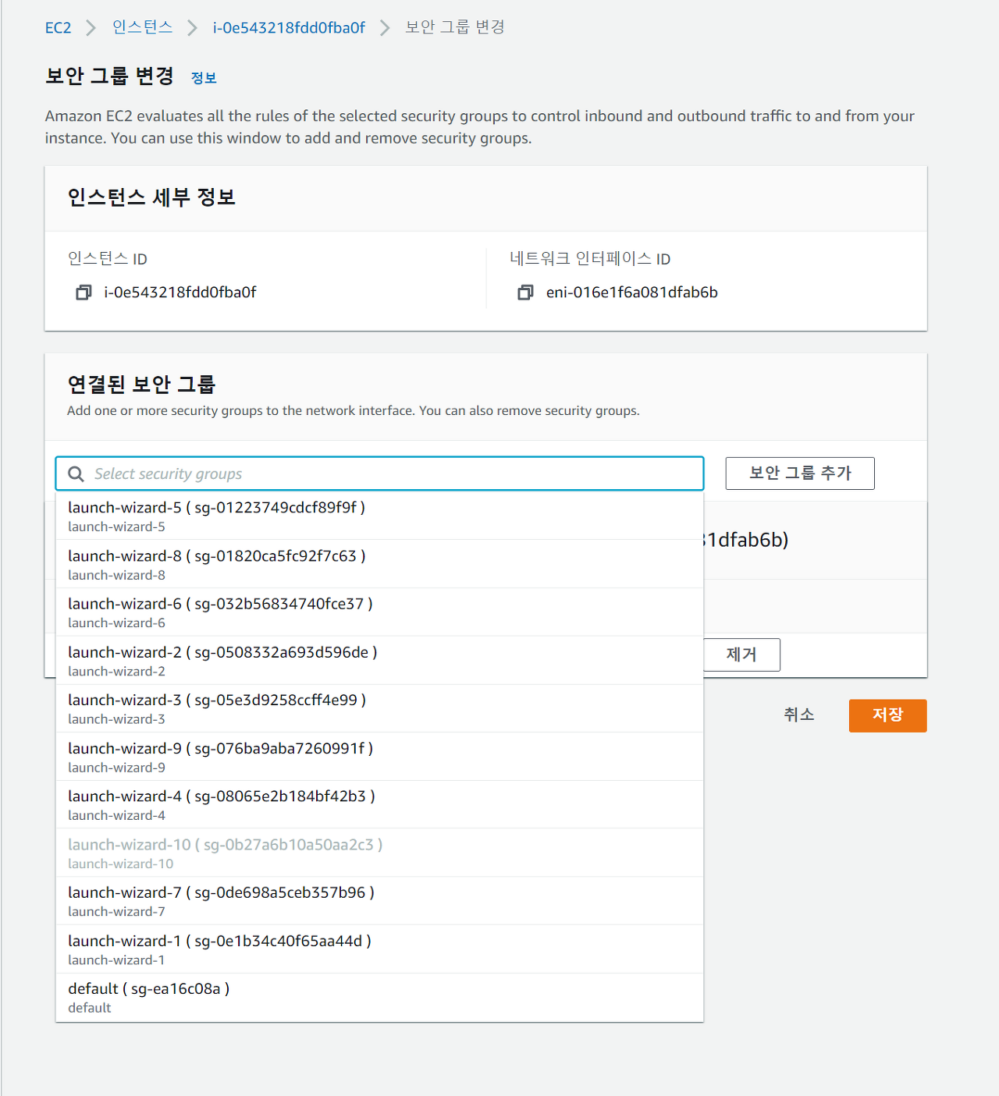Pick launch-wizard-3 security group
Screen dimensions: 999x1096
tap(379, 708)
